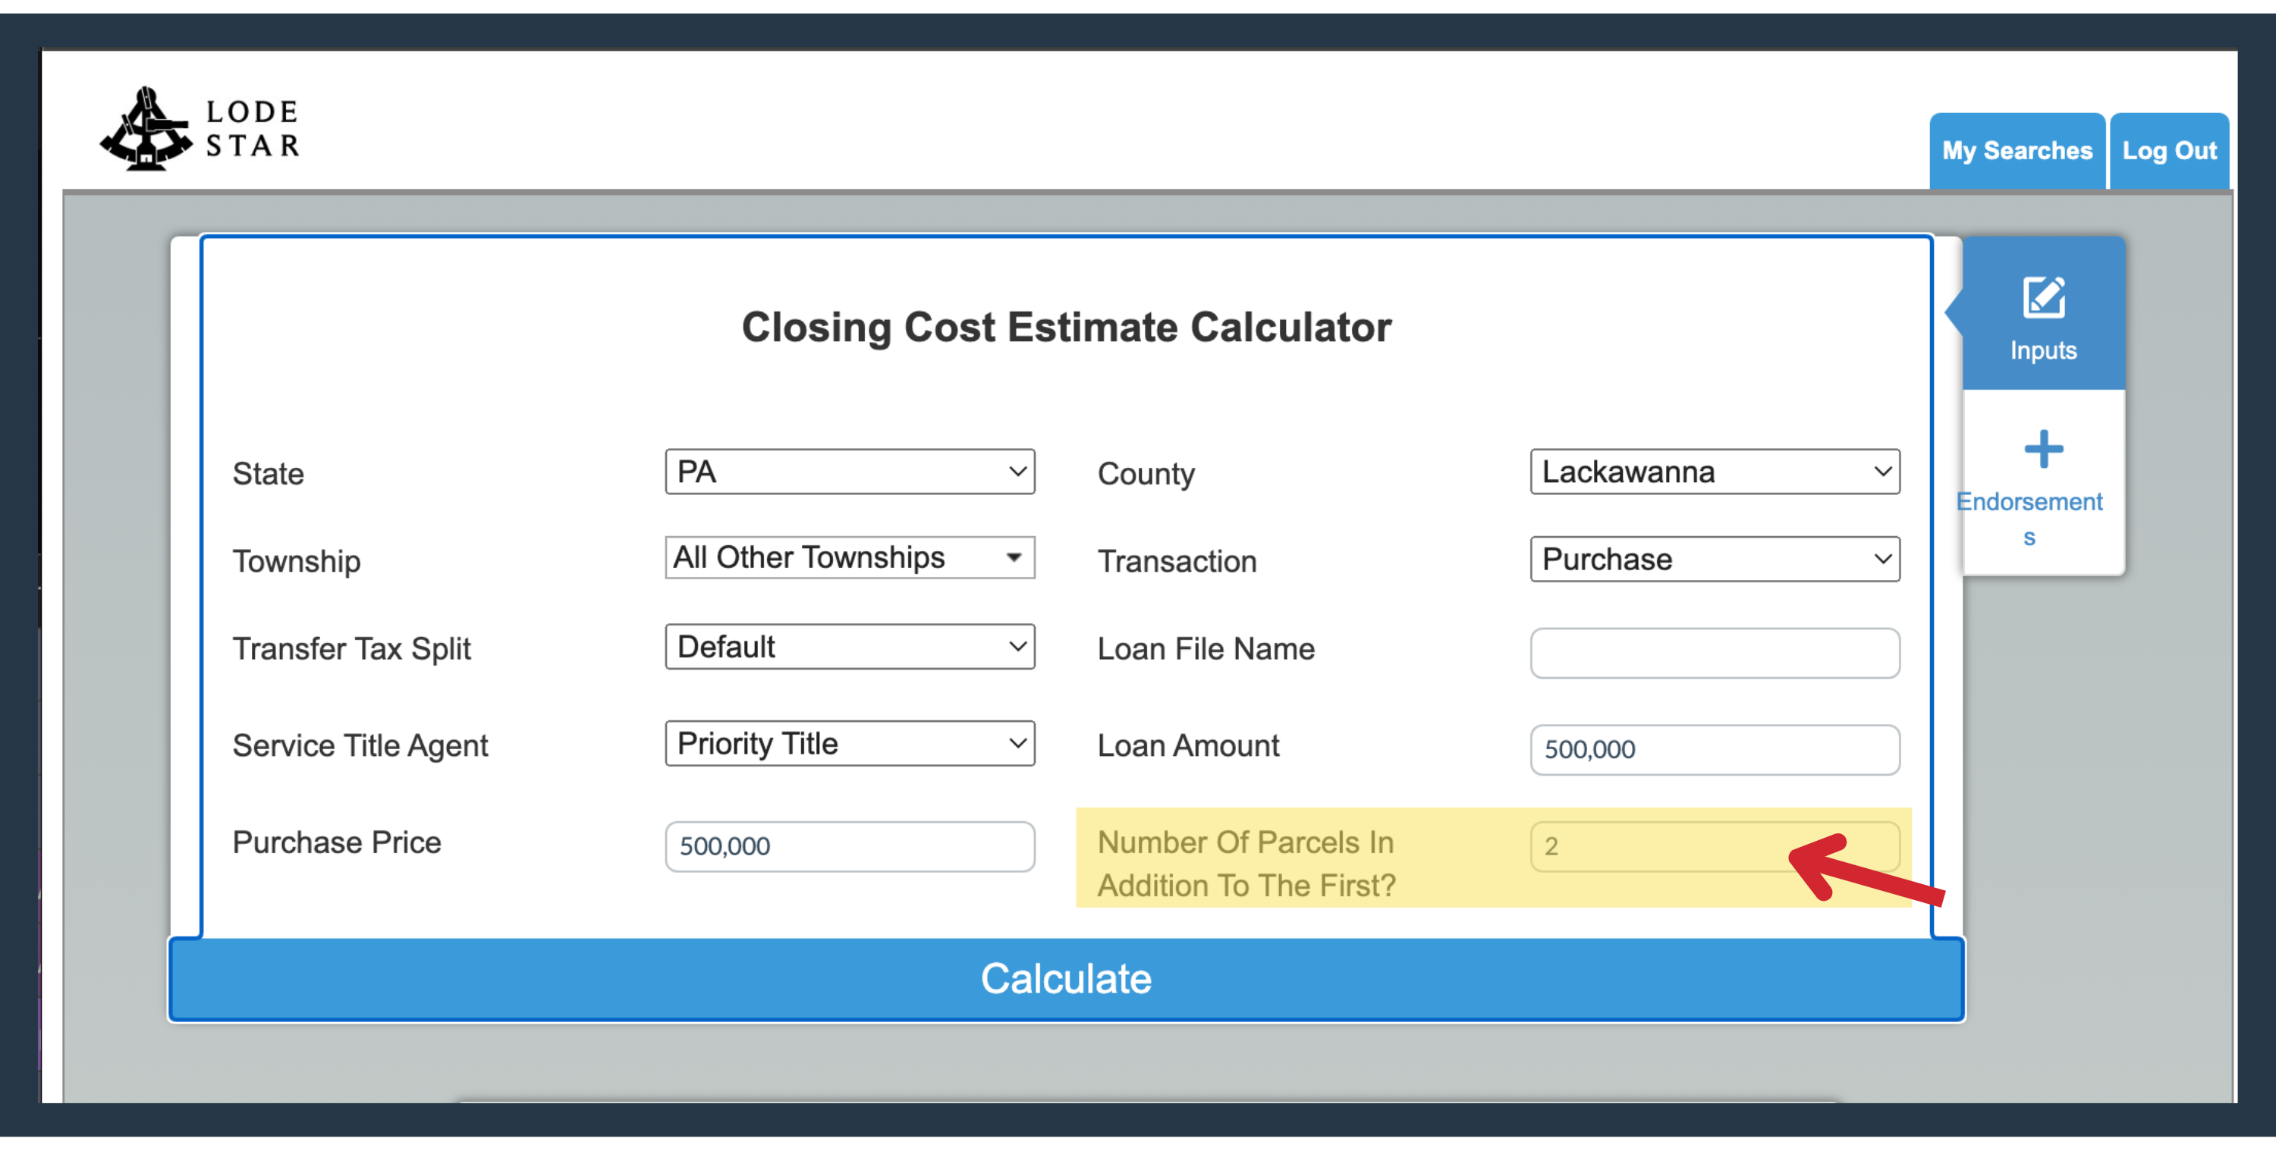Expand the Transaction dropdown showing Purchase

click(1714, 559)
